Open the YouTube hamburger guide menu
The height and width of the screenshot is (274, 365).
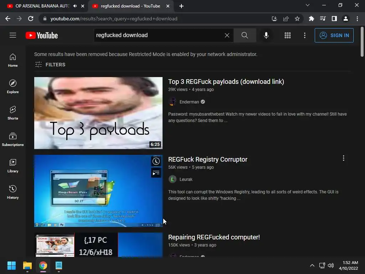(13, 35)
